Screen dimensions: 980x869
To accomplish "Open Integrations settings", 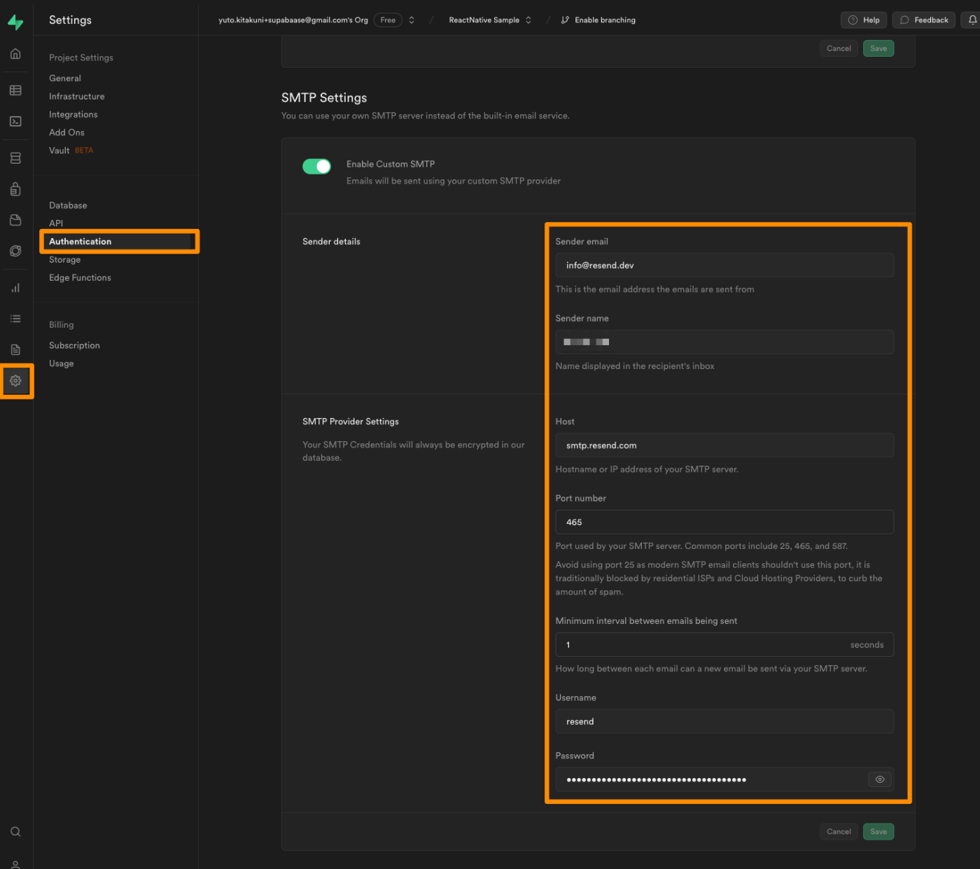I will 73,115.
